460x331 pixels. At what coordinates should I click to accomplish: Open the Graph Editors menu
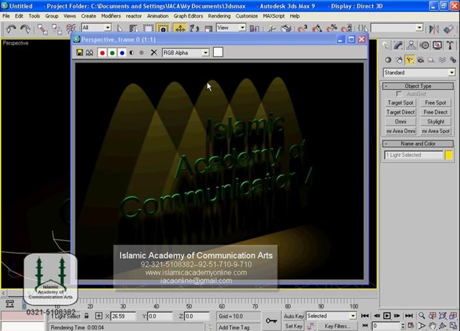(188, 16)
